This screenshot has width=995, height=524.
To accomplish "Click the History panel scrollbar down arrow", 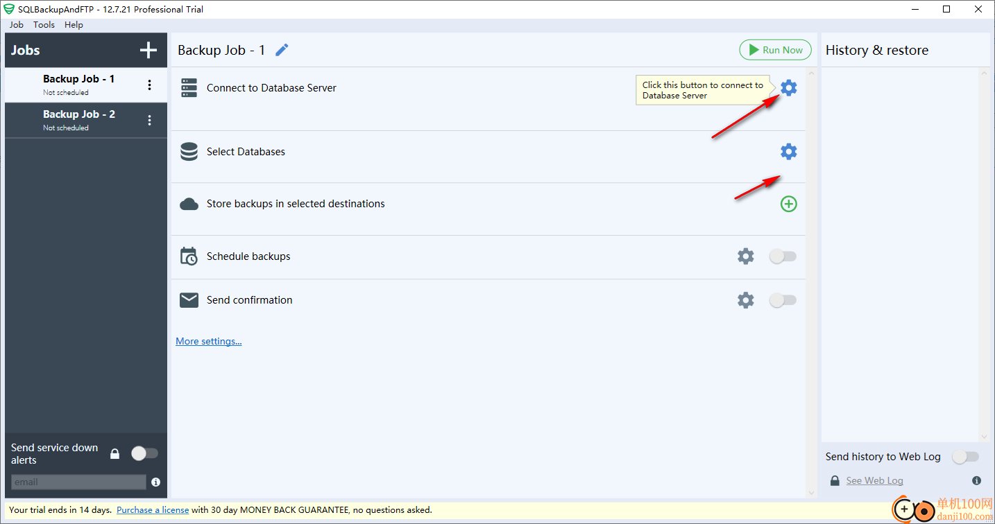I will (984, 437).
